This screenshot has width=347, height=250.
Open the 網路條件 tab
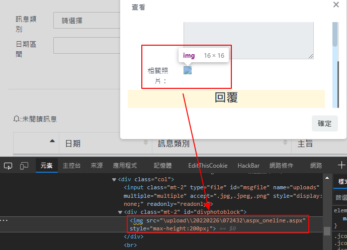pos(281,166)
